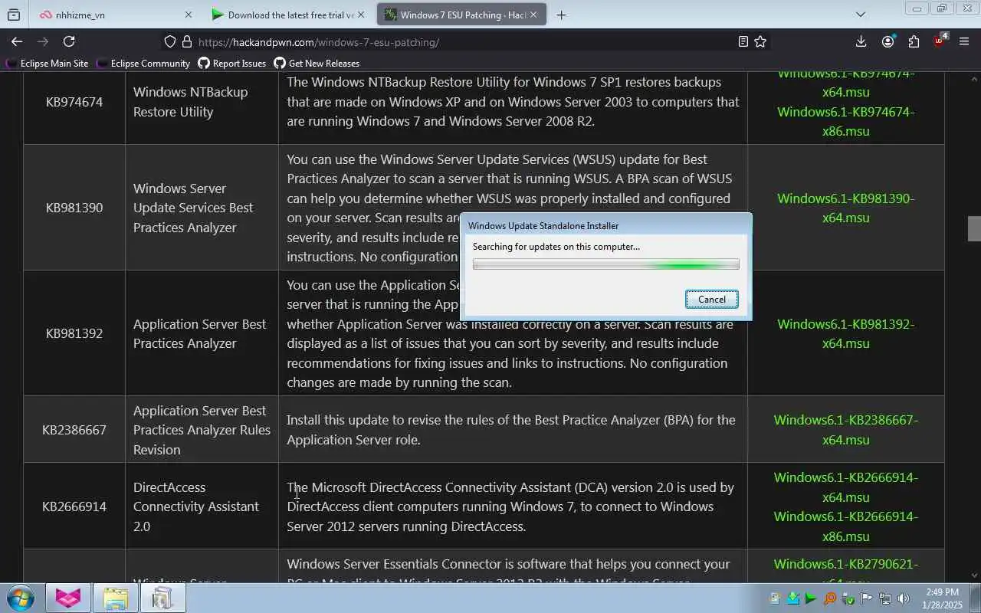Download Windows6.1-KB2666914-x64.msu
The width and height of the screenshot is (981, 613).
[x=845, y=487]
